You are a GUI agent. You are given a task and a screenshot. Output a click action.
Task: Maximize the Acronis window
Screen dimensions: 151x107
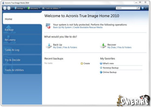click(140, 2)
